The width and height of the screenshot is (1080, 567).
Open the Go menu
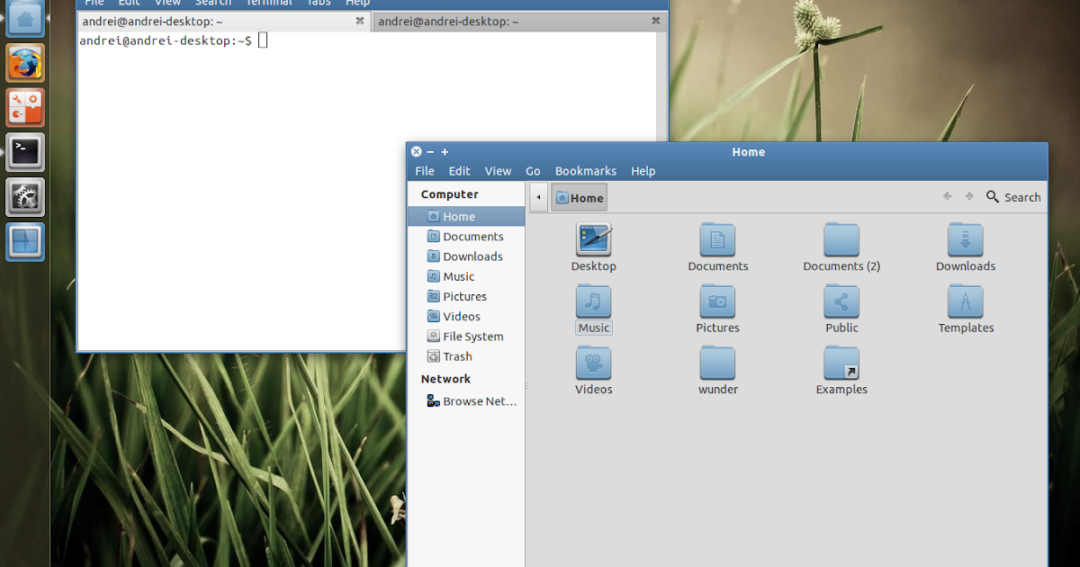533,171
